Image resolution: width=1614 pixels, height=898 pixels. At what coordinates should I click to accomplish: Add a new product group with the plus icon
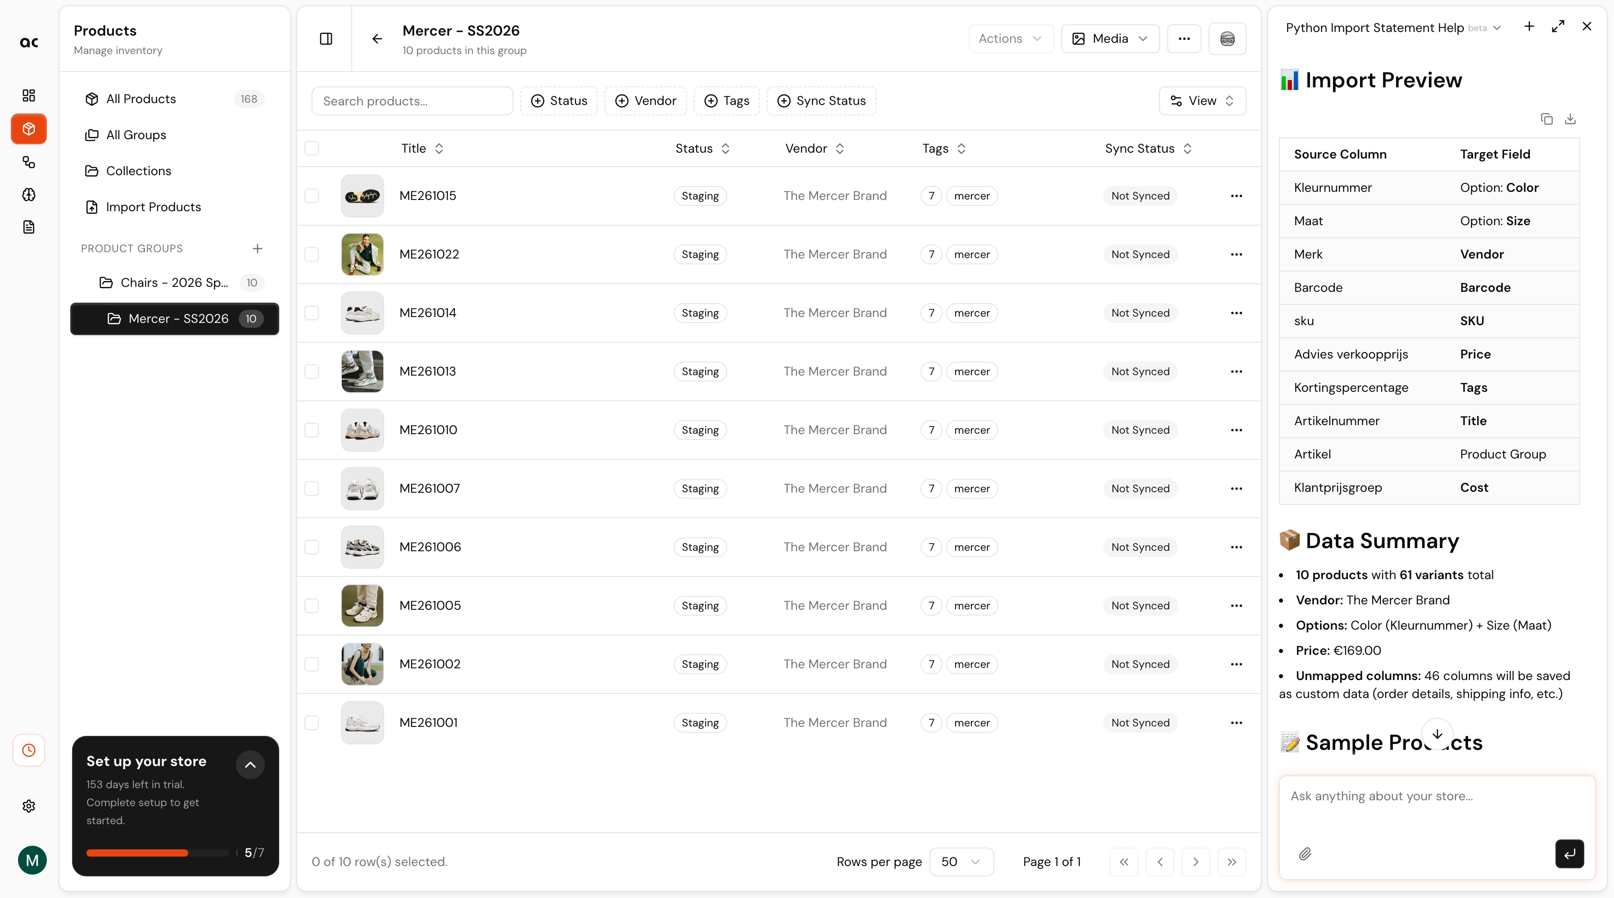pos(257,249)
